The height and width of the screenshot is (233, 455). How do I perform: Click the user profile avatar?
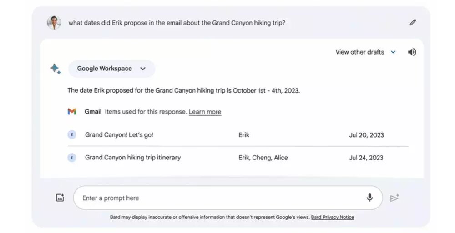pyautogui.click(x=54, y=23)
